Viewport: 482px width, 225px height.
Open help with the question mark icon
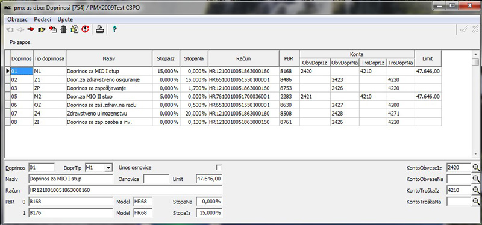click(114, 29)
